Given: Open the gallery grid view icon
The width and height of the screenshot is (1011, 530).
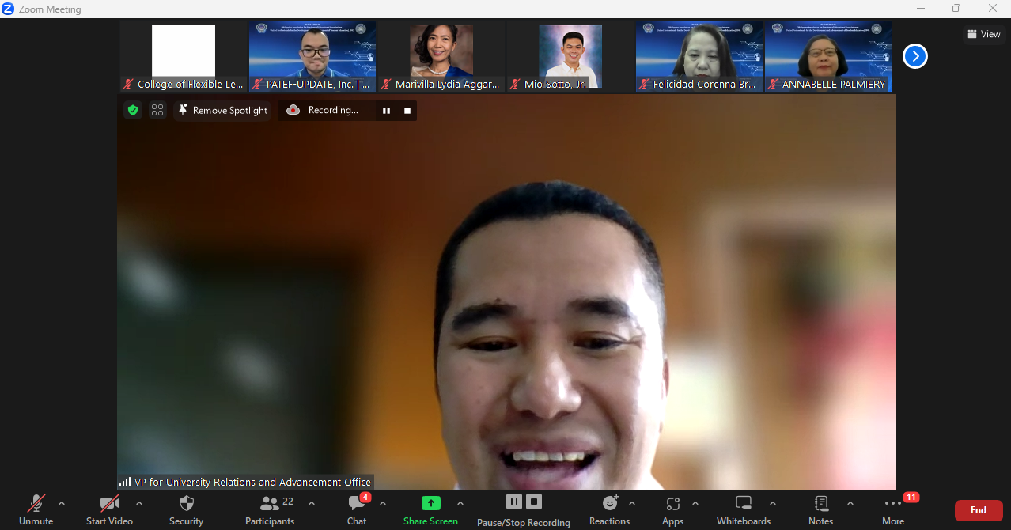Looking at the screenshot, I should (157, 111).
